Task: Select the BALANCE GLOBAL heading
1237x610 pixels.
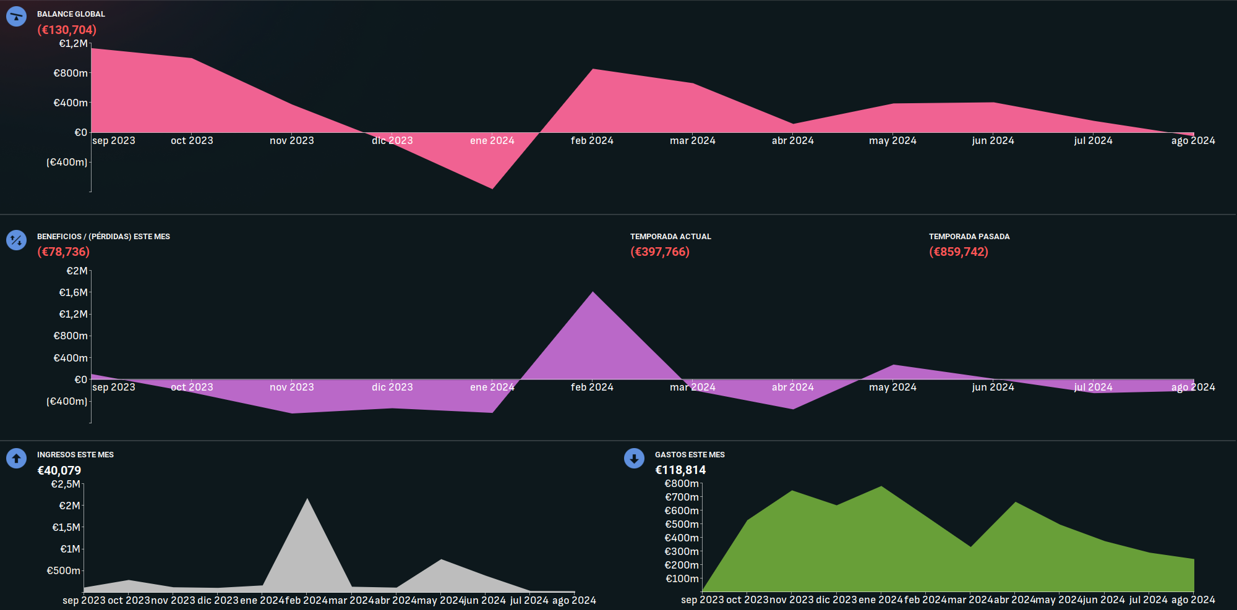Action: tap(71, 14)
